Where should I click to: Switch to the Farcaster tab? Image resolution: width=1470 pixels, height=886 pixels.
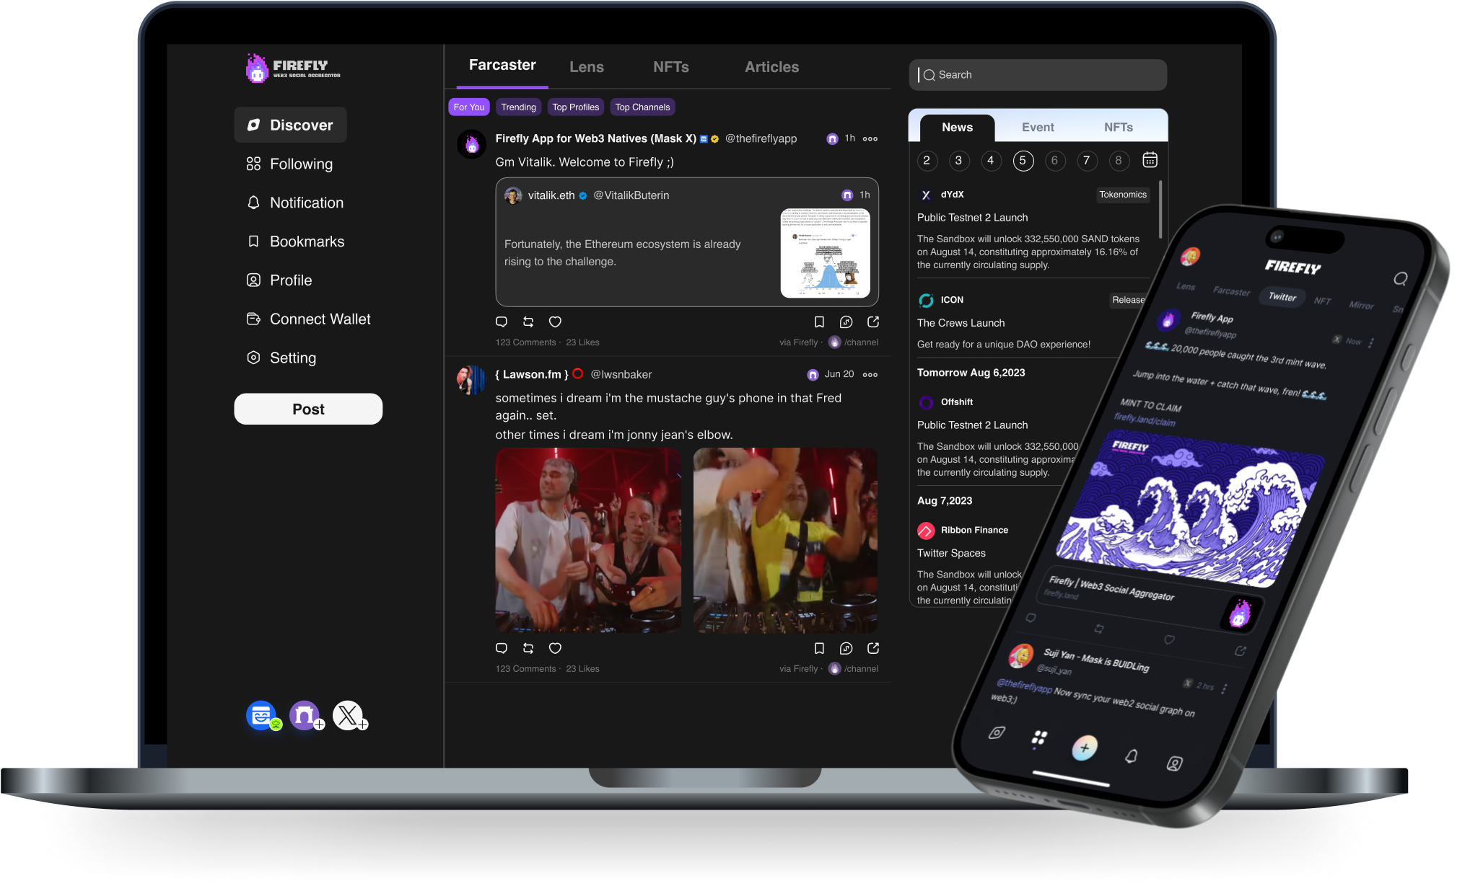tap(502, 66)
